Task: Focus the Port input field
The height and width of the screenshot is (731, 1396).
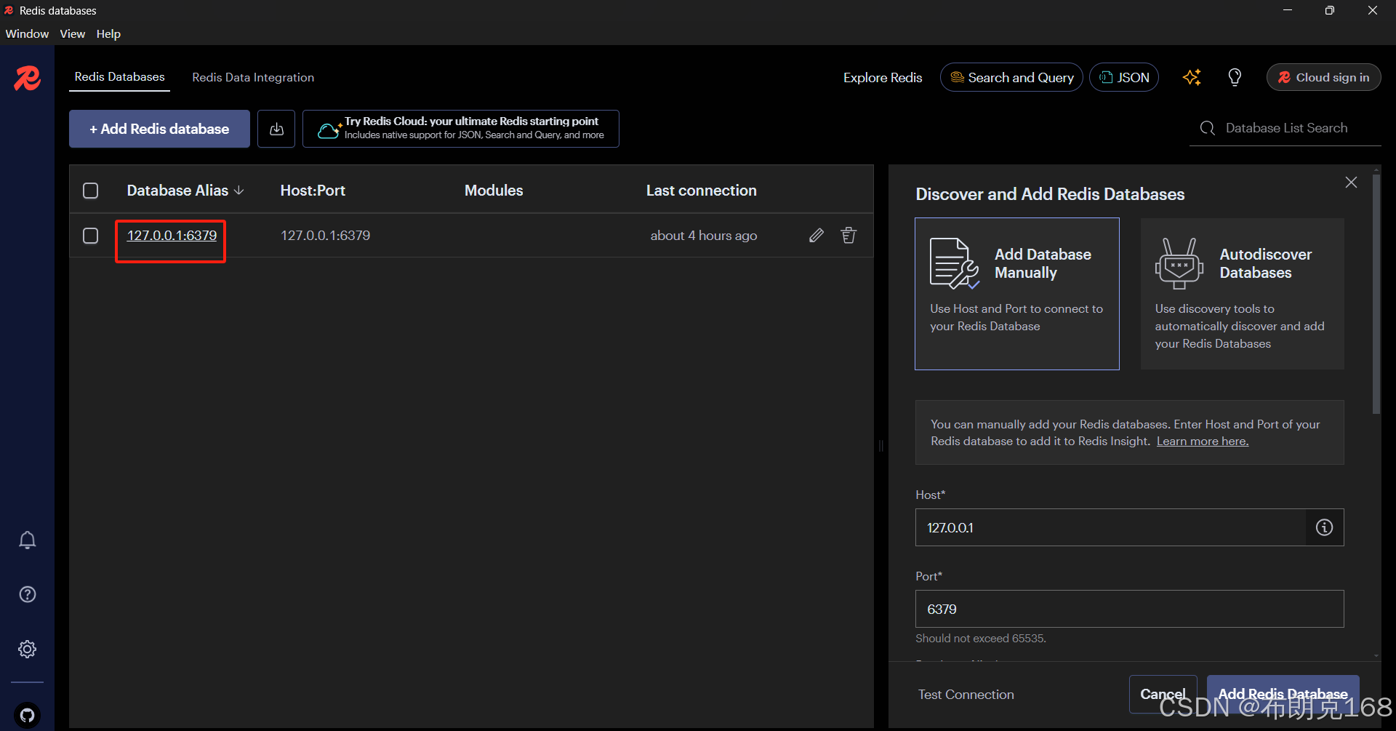Action: click(1129, 609)
